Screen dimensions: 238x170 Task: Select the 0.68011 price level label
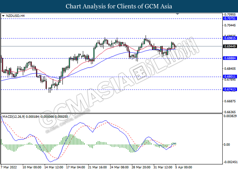pyautogui.click(x=230, y=76)
